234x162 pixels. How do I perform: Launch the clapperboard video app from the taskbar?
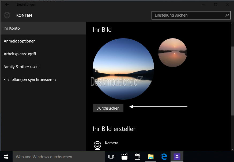(124, 157)
